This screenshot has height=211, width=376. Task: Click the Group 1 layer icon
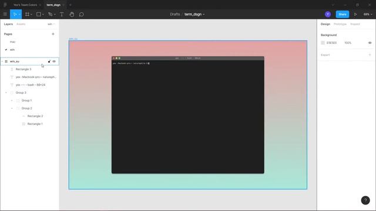coord(18,100)
